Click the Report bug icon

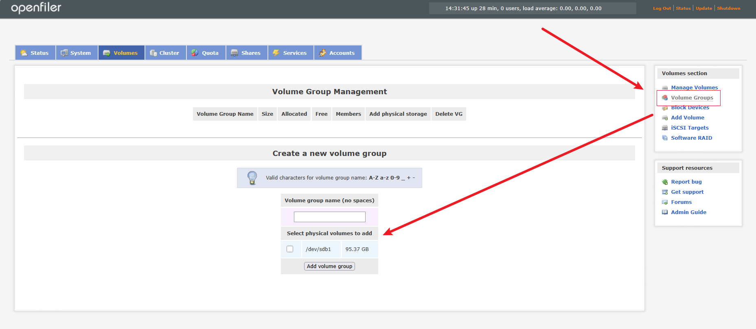665,182
